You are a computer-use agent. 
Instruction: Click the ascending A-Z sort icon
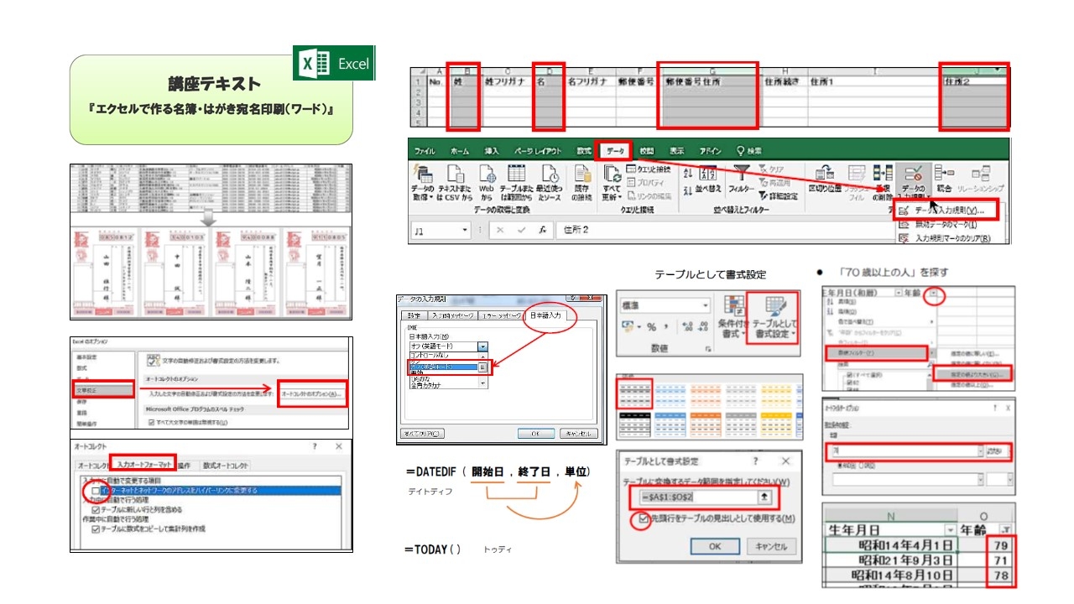[x=689, y=172]
